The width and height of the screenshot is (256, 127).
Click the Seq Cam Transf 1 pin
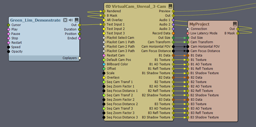[104, 82]
